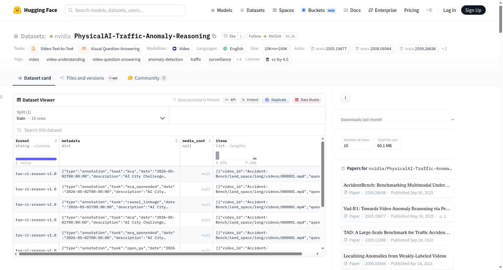
Task: Open the AccidentBench paper card
Action: pyautogui.click(x=397, y=188)
